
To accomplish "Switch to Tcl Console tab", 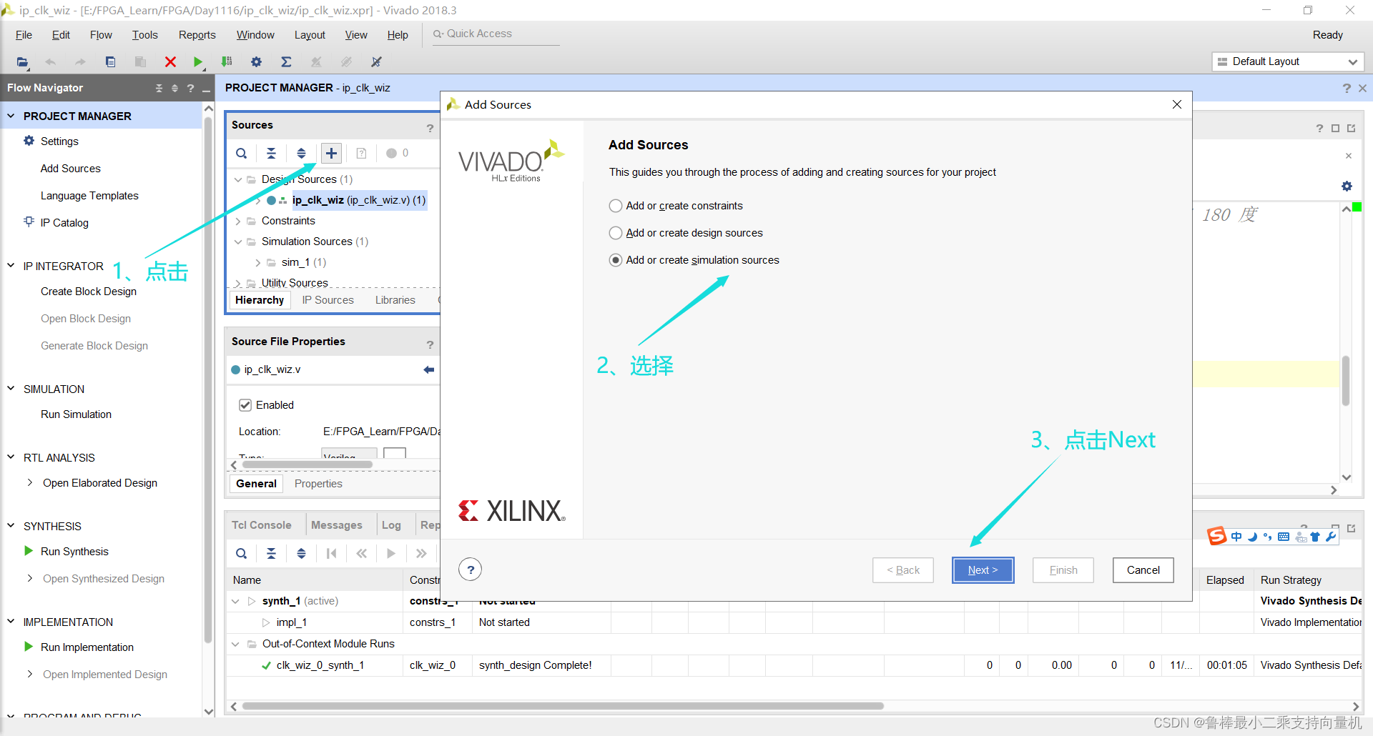I will pyautogui.click(x=261, y=525).
